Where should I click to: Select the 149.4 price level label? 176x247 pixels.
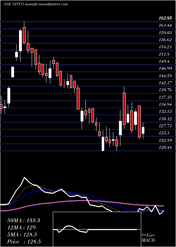coord(165,61)
